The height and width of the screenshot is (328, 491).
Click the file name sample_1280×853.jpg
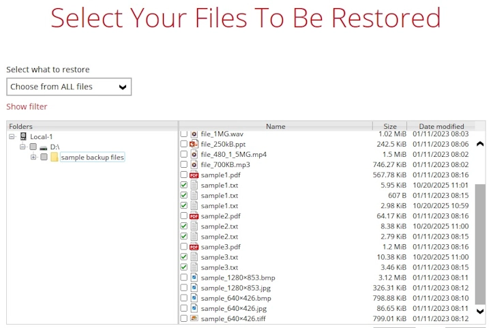pos(236,288)
